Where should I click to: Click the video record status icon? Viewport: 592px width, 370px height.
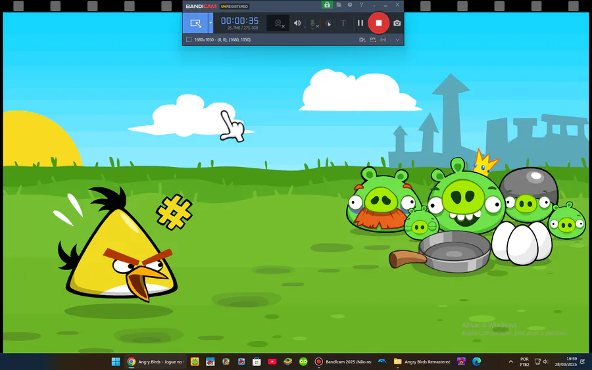pos(362,39)
